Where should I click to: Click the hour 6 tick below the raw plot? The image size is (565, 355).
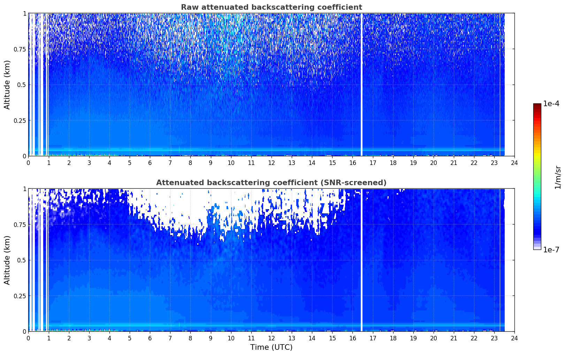click(150, 163)
